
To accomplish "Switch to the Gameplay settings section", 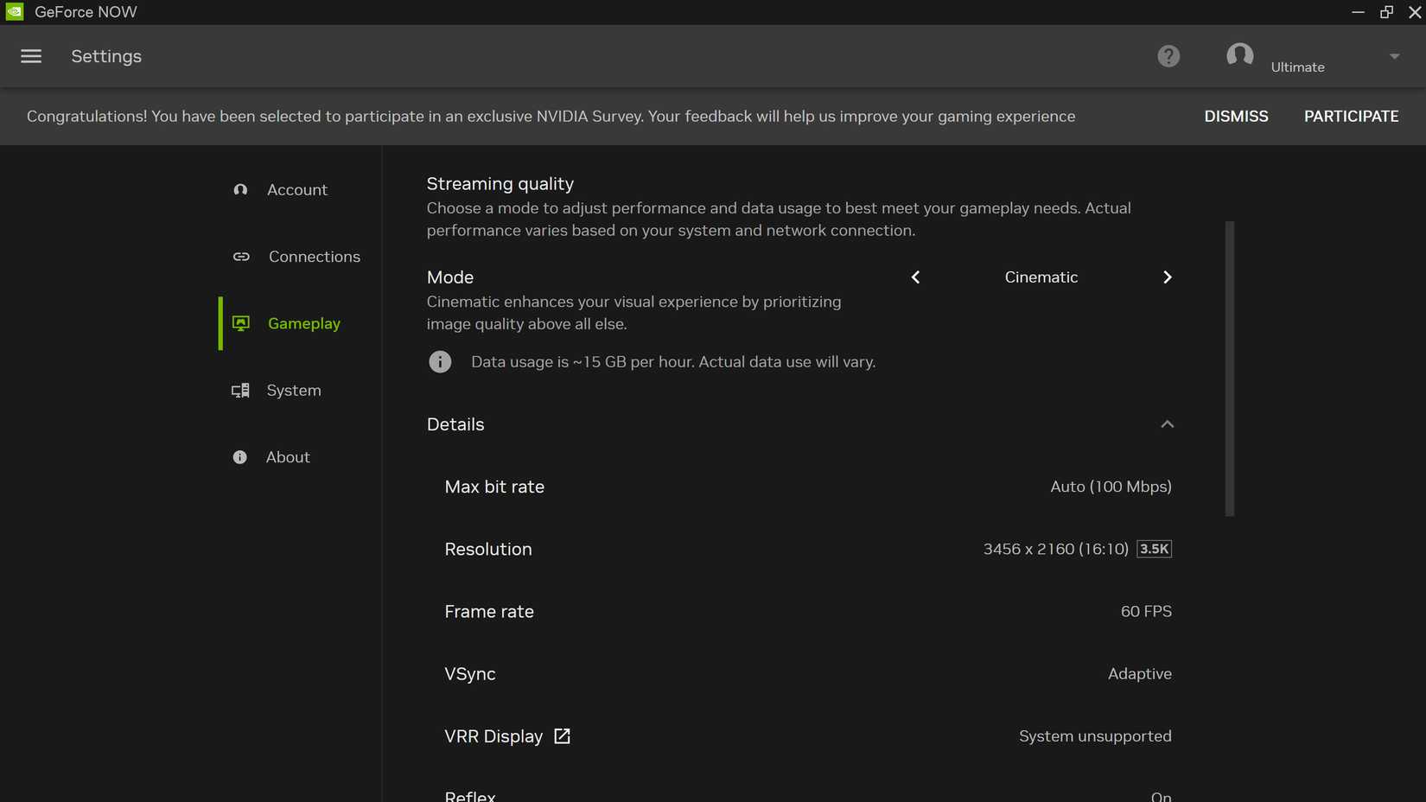I will pyautogui.click(x=303, y=323).
